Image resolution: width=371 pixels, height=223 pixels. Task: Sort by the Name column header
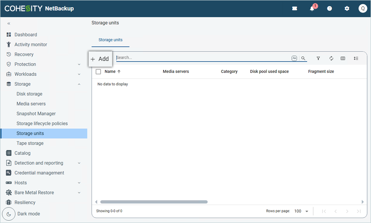click(110, 72)
